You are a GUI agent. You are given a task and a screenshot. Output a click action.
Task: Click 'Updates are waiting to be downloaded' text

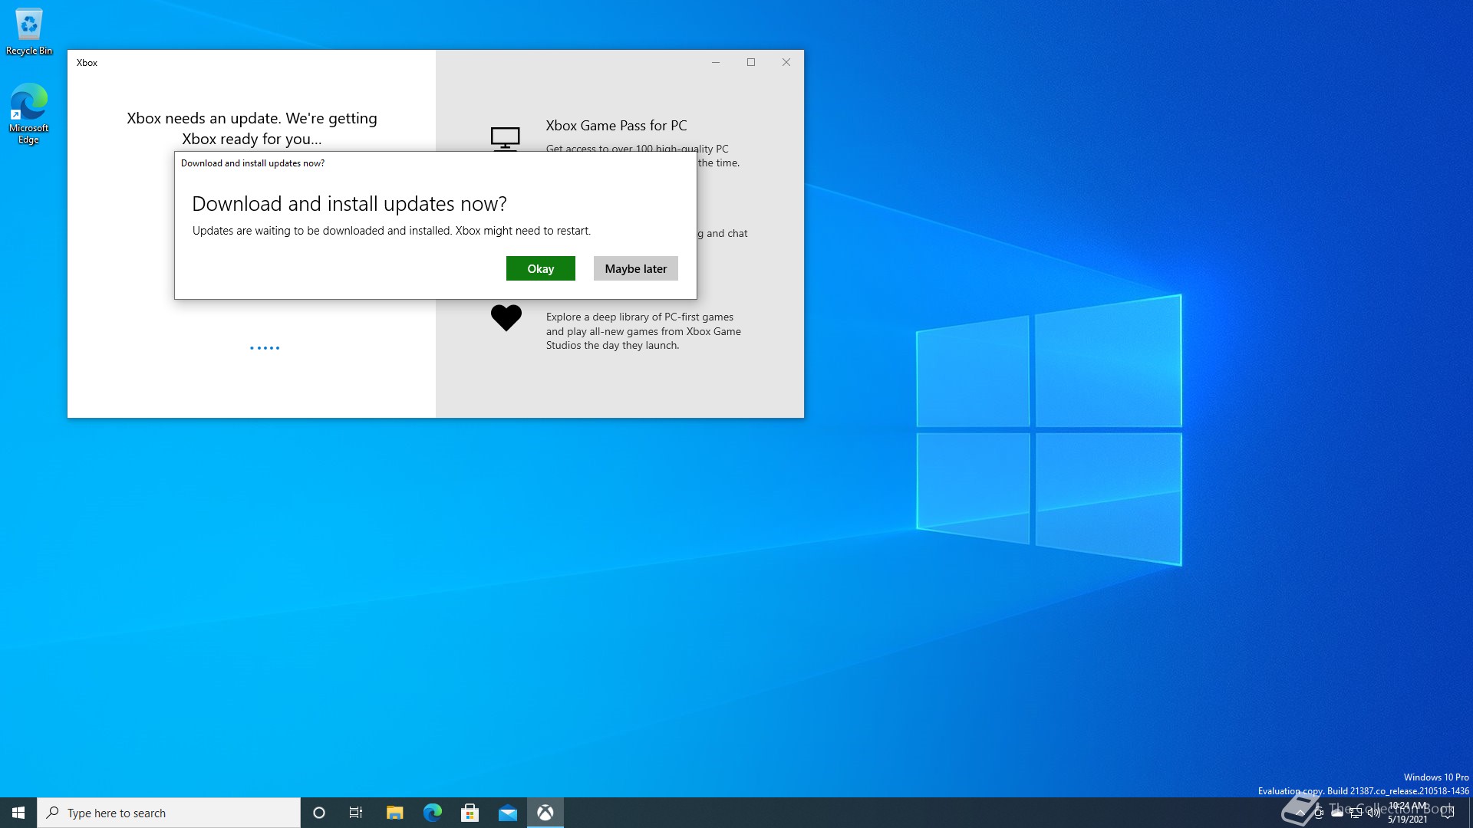[391, 231]
